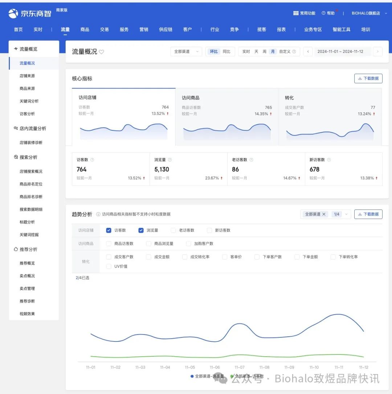Check the UV价值 checkbox

point(109,266)
